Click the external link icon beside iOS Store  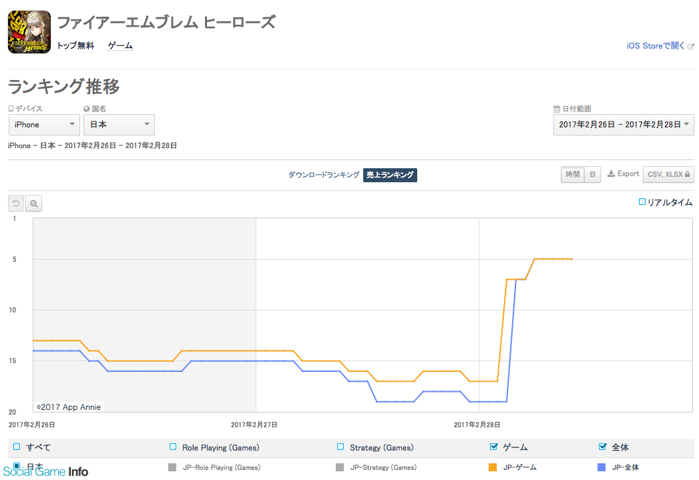click(690, 46)
